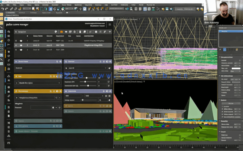Click the refresh icon beside environment map field
The image size is (243, 151).
coord(56,98)
